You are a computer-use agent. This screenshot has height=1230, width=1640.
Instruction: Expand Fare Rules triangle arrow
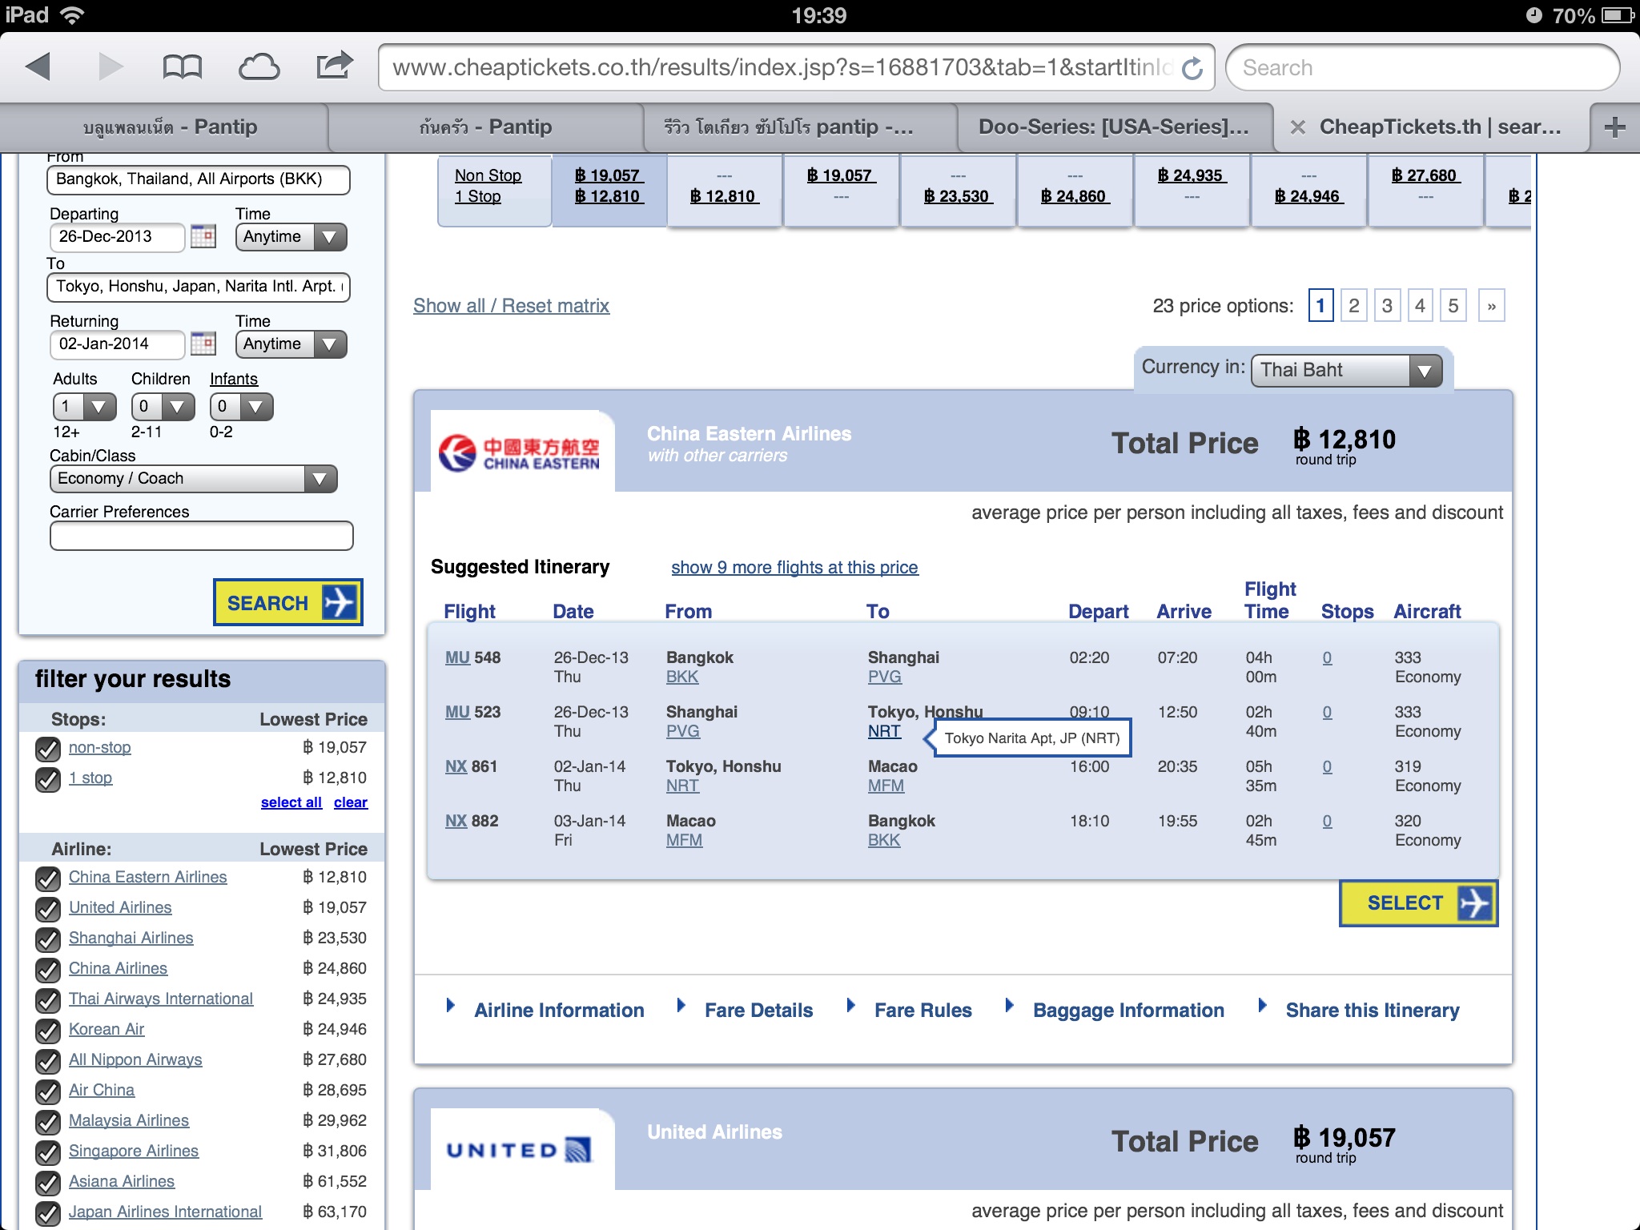851,1005
